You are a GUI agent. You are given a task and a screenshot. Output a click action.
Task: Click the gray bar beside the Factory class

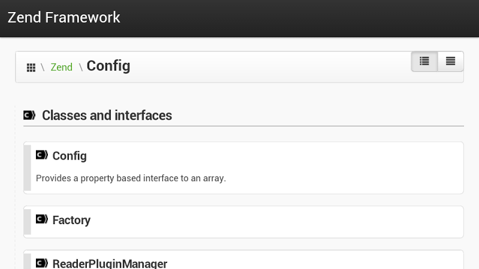click(27, 222)
